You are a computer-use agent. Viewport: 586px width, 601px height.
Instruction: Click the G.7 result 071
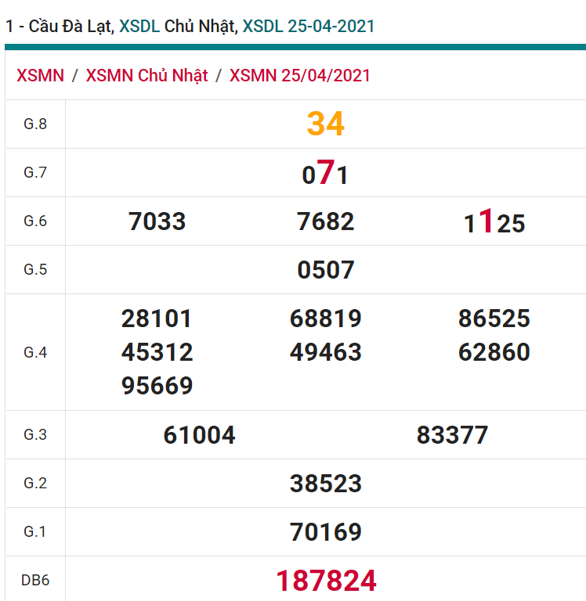pos(326,173)
